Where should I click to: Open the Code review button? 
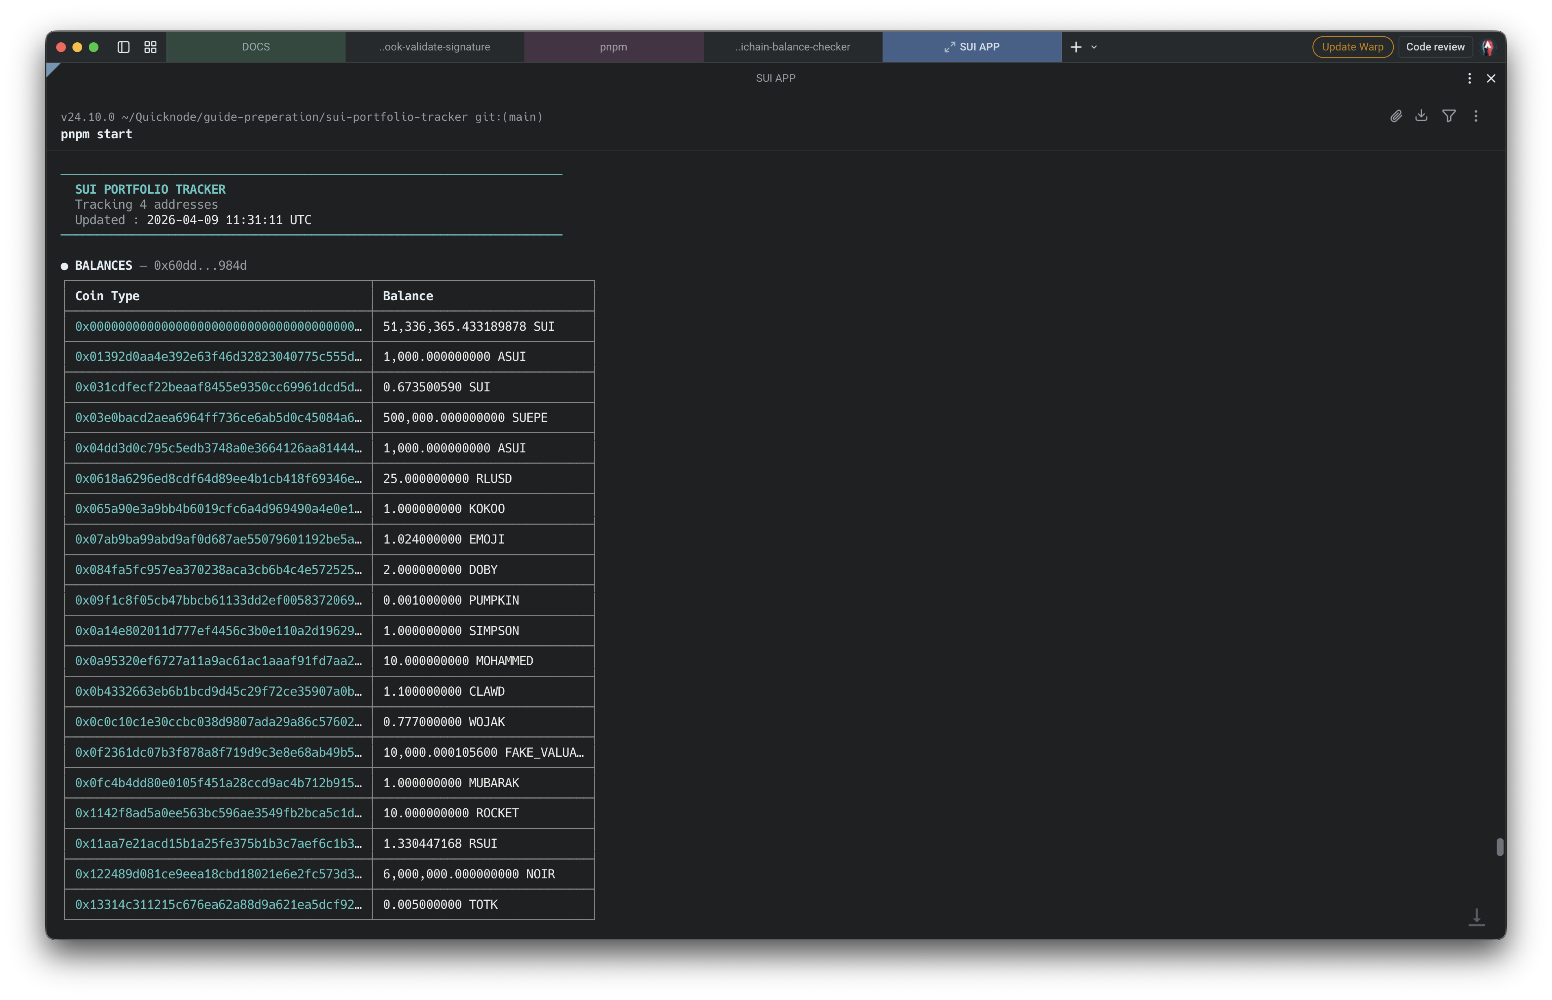pos(1435,47)
